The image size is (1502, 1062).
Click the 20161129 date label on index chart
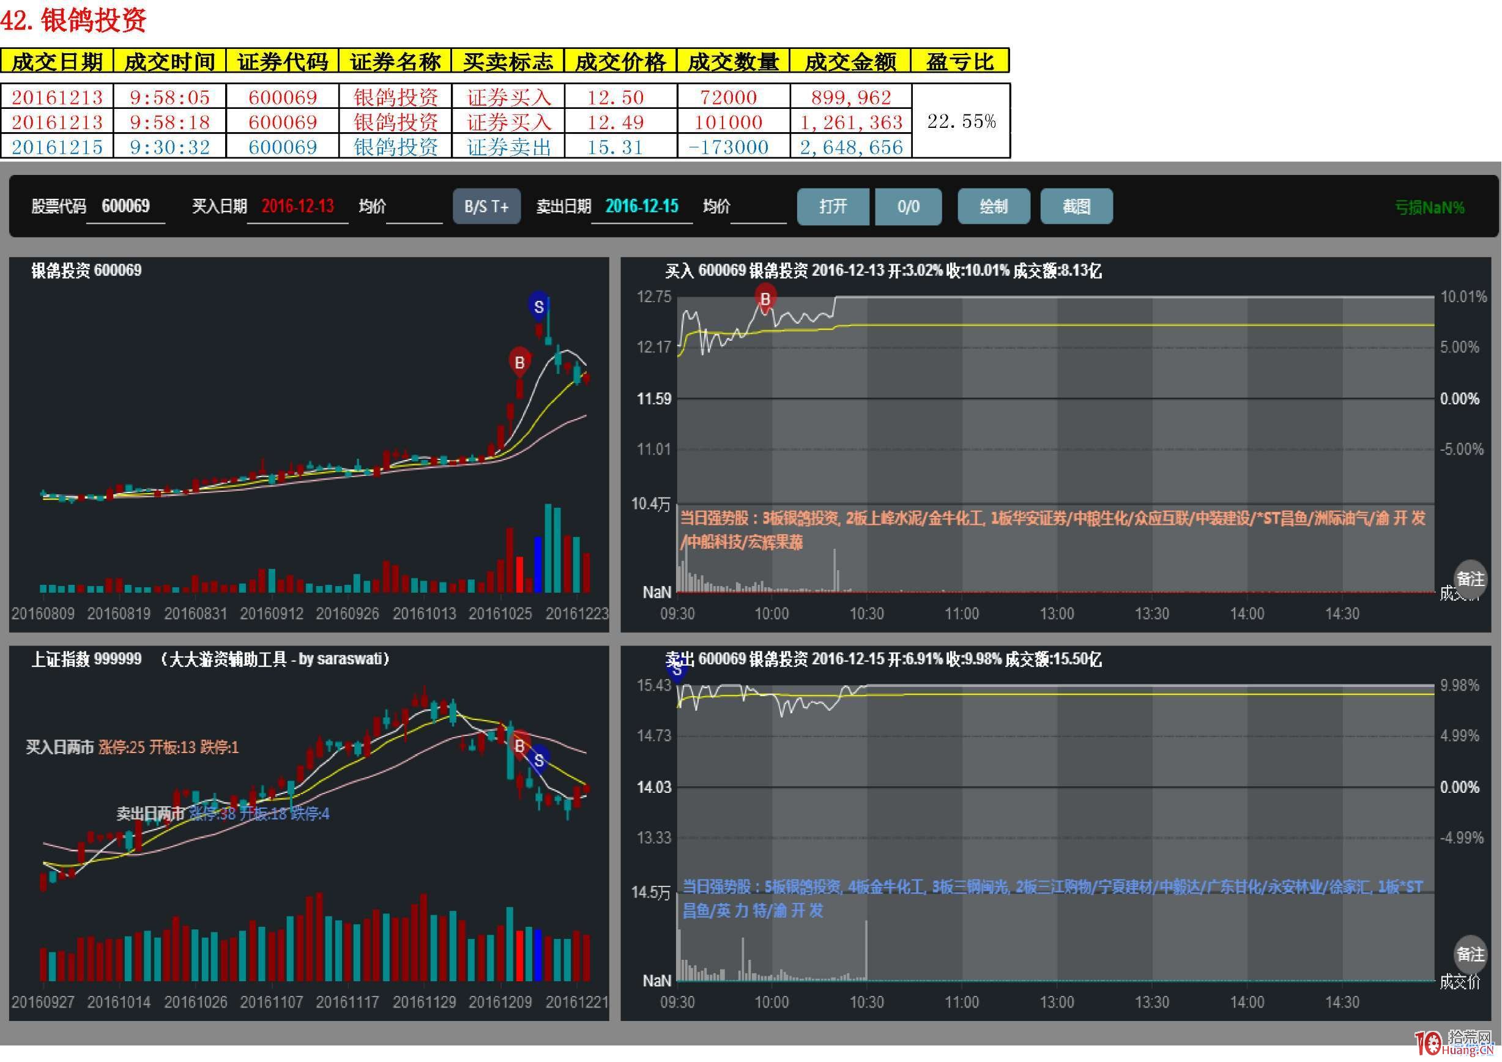click(x=424, y=1002)
